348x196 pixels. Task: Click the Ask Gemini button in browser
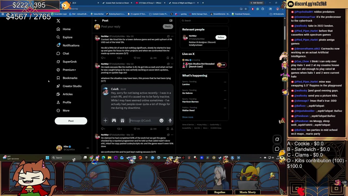pyautogui.click(x=256, y=3)
